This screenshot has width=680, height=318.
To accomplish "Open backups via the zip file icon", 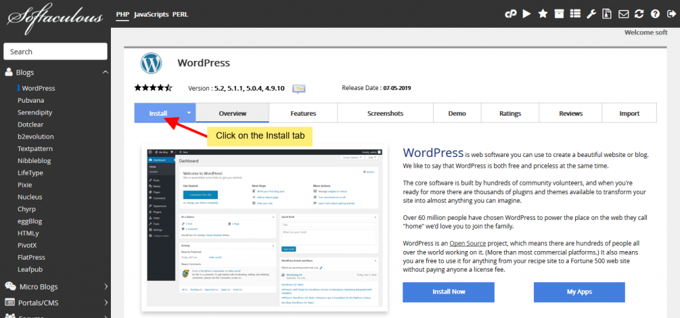I will tap(607, 14).
